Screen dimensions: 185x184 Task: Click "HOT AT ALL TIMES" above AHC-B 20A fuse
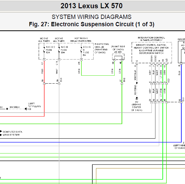point(59,40)
